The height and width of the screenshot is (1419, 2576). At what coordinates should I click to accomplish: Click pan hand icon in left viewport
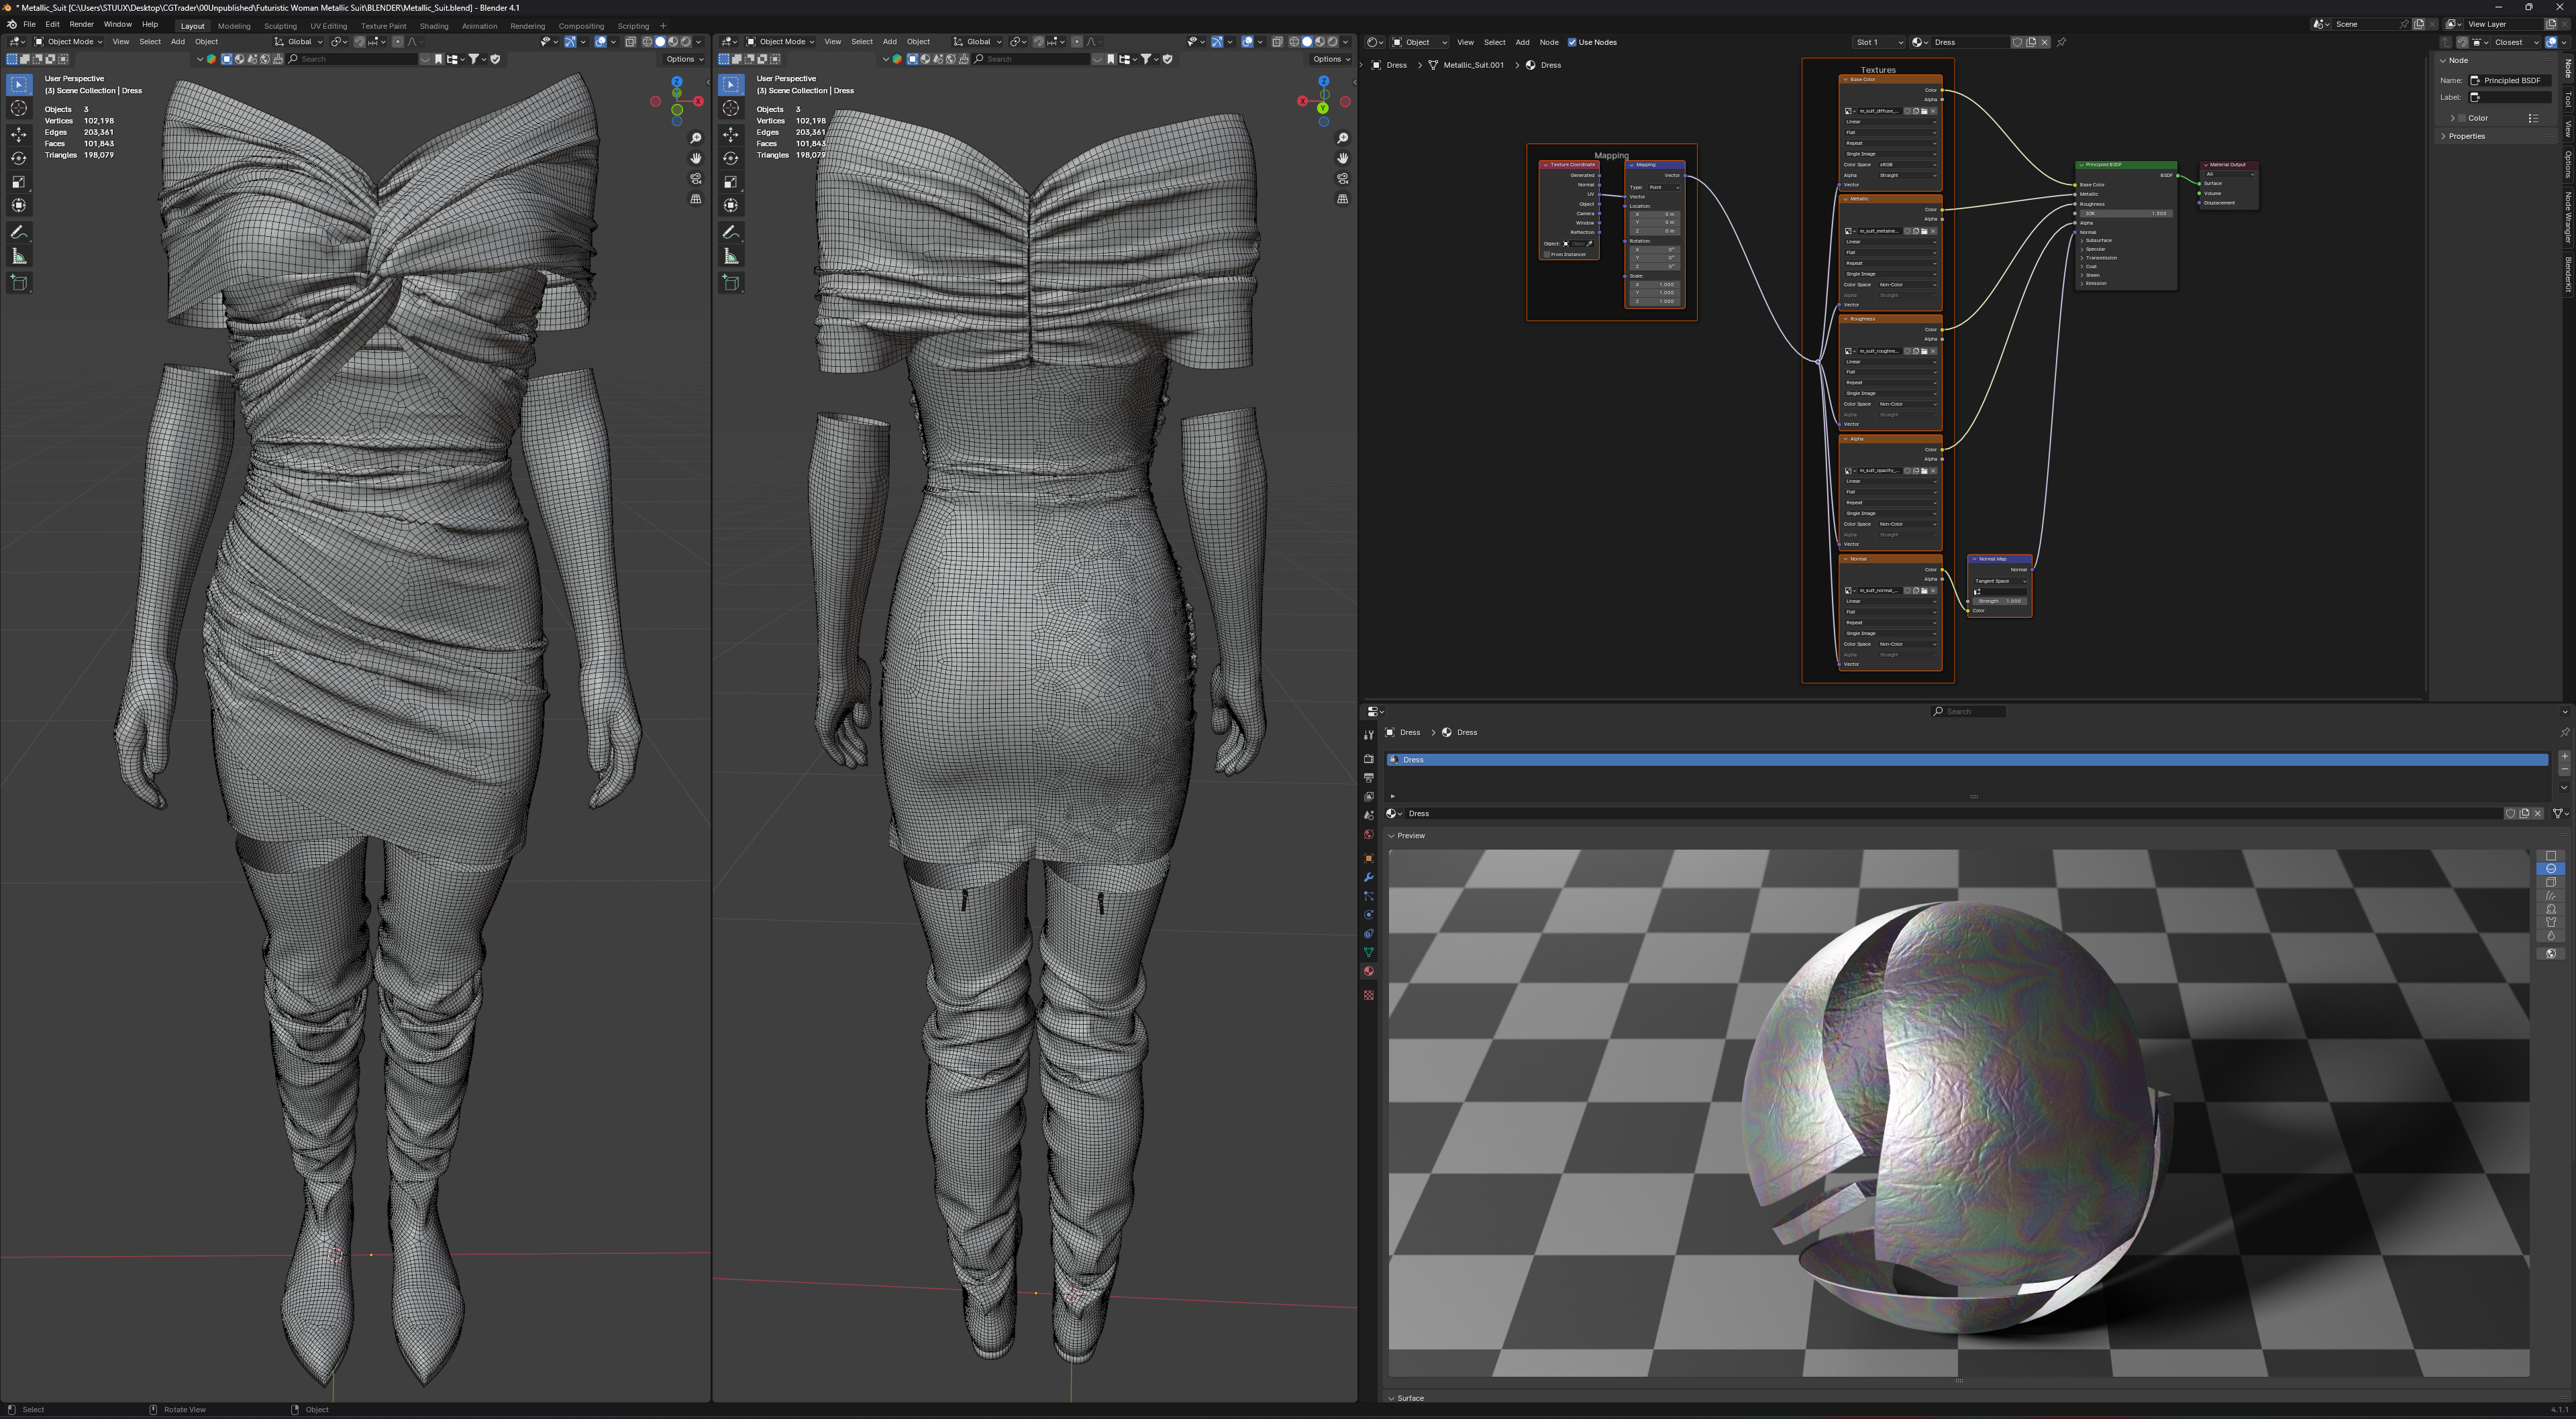(696, 158)
